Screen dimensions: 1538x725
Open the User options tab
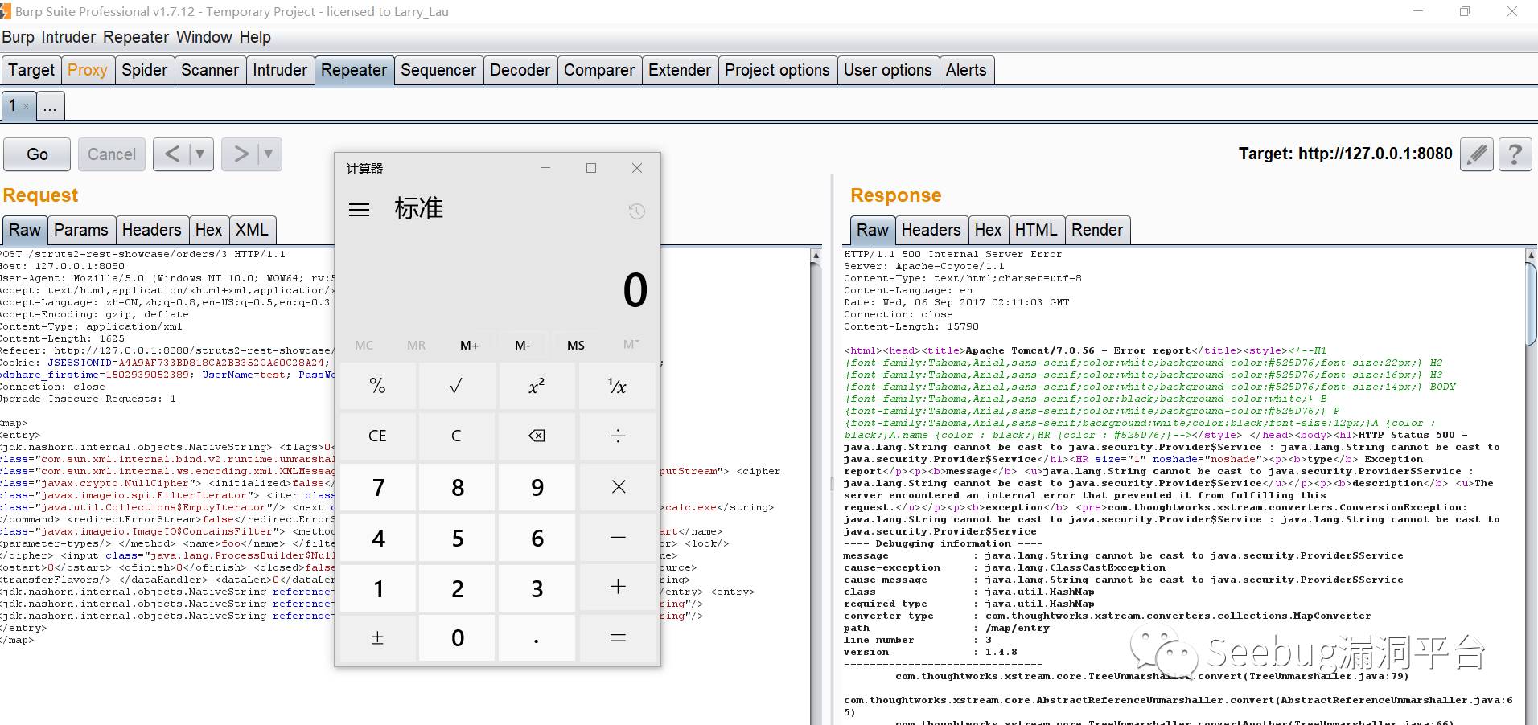(x=888, y=70)
